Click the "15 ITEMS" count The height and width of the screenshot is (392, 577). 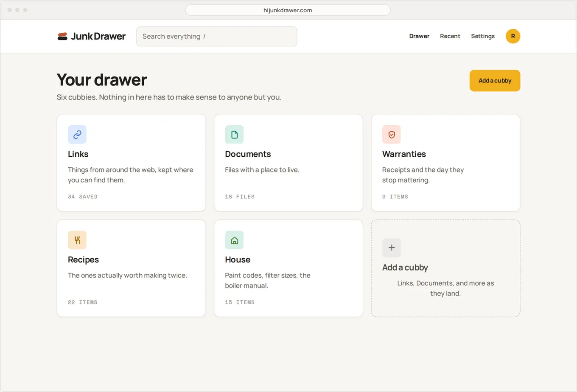pos(240,302)
